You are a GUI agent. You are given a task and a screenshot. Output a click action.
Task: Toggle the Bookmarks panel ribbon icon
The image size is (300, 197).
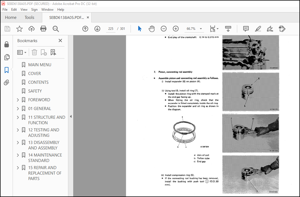pos(7,70)
